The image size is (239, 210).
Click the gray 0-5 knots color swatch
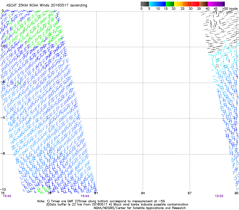[x=145, y=4]
